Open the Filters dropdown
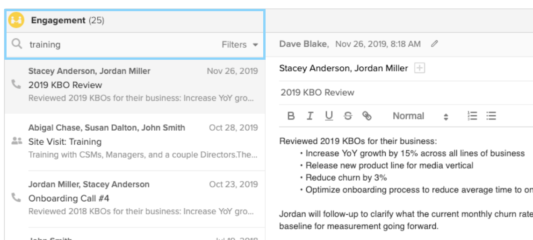 240,45
